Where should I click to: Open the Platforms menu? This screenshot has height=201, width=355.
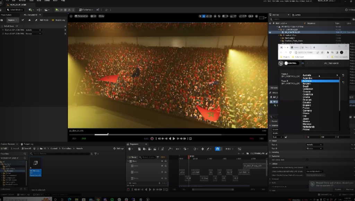click(x=86, y=10)
